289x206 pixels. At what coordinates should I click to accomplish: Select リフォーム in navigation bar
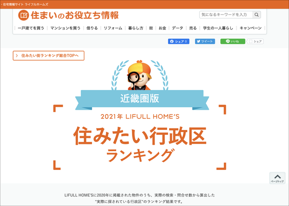coord(113,28)
